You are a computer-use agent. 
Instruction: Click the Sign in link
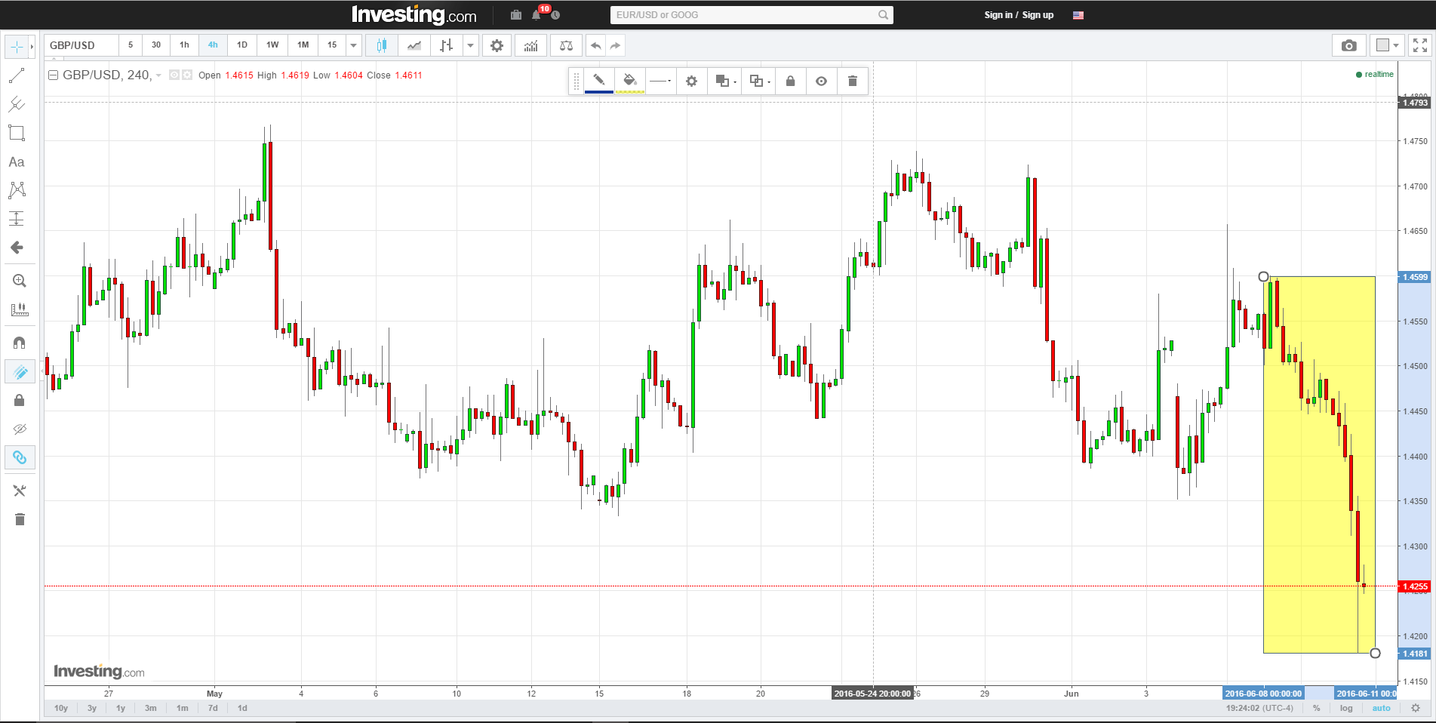[x=998, y=15]
